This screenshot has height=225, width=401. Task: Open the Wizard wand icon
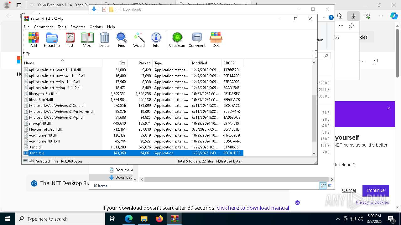(x=139, y=40)
